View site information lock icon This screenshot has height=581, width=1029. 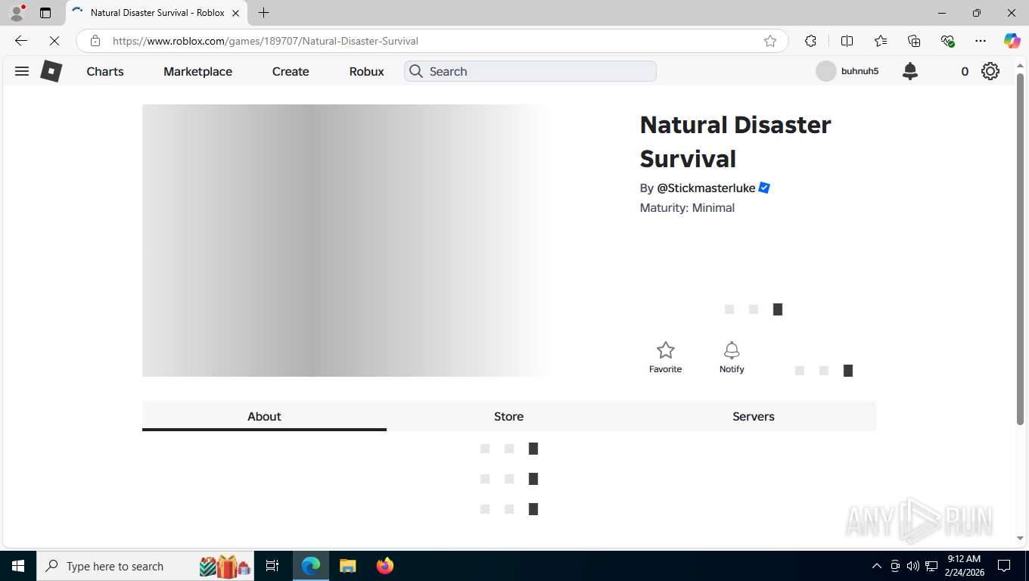95,41
